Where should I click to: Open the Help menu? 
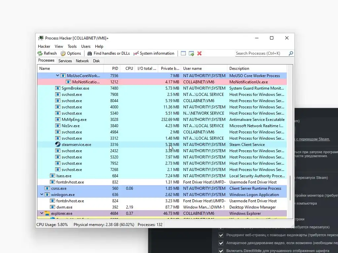pos(99,46)
